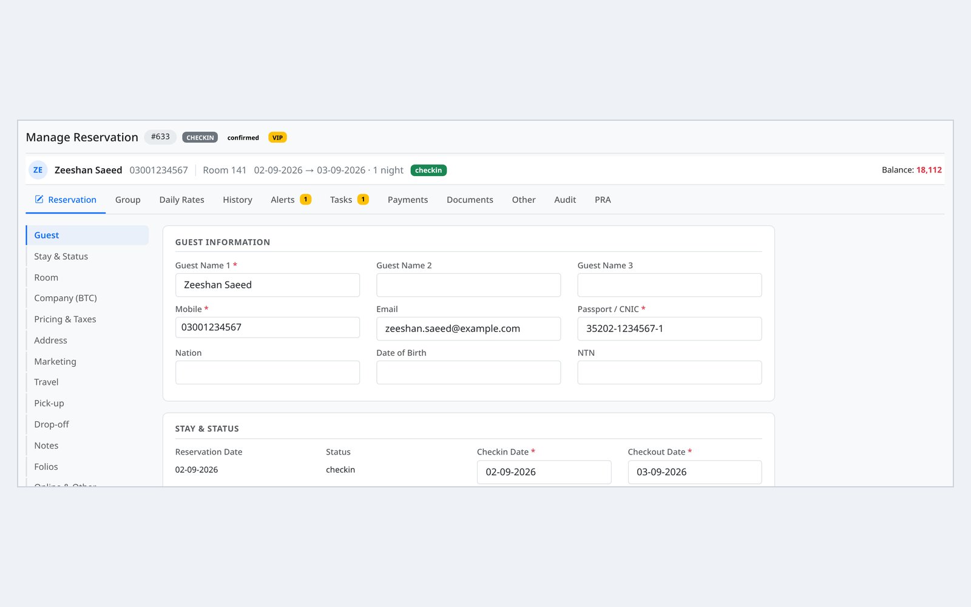Viewport: 971px width, 607px height.
Task: Click the Checkout Date field
Action: coord(695,472)
